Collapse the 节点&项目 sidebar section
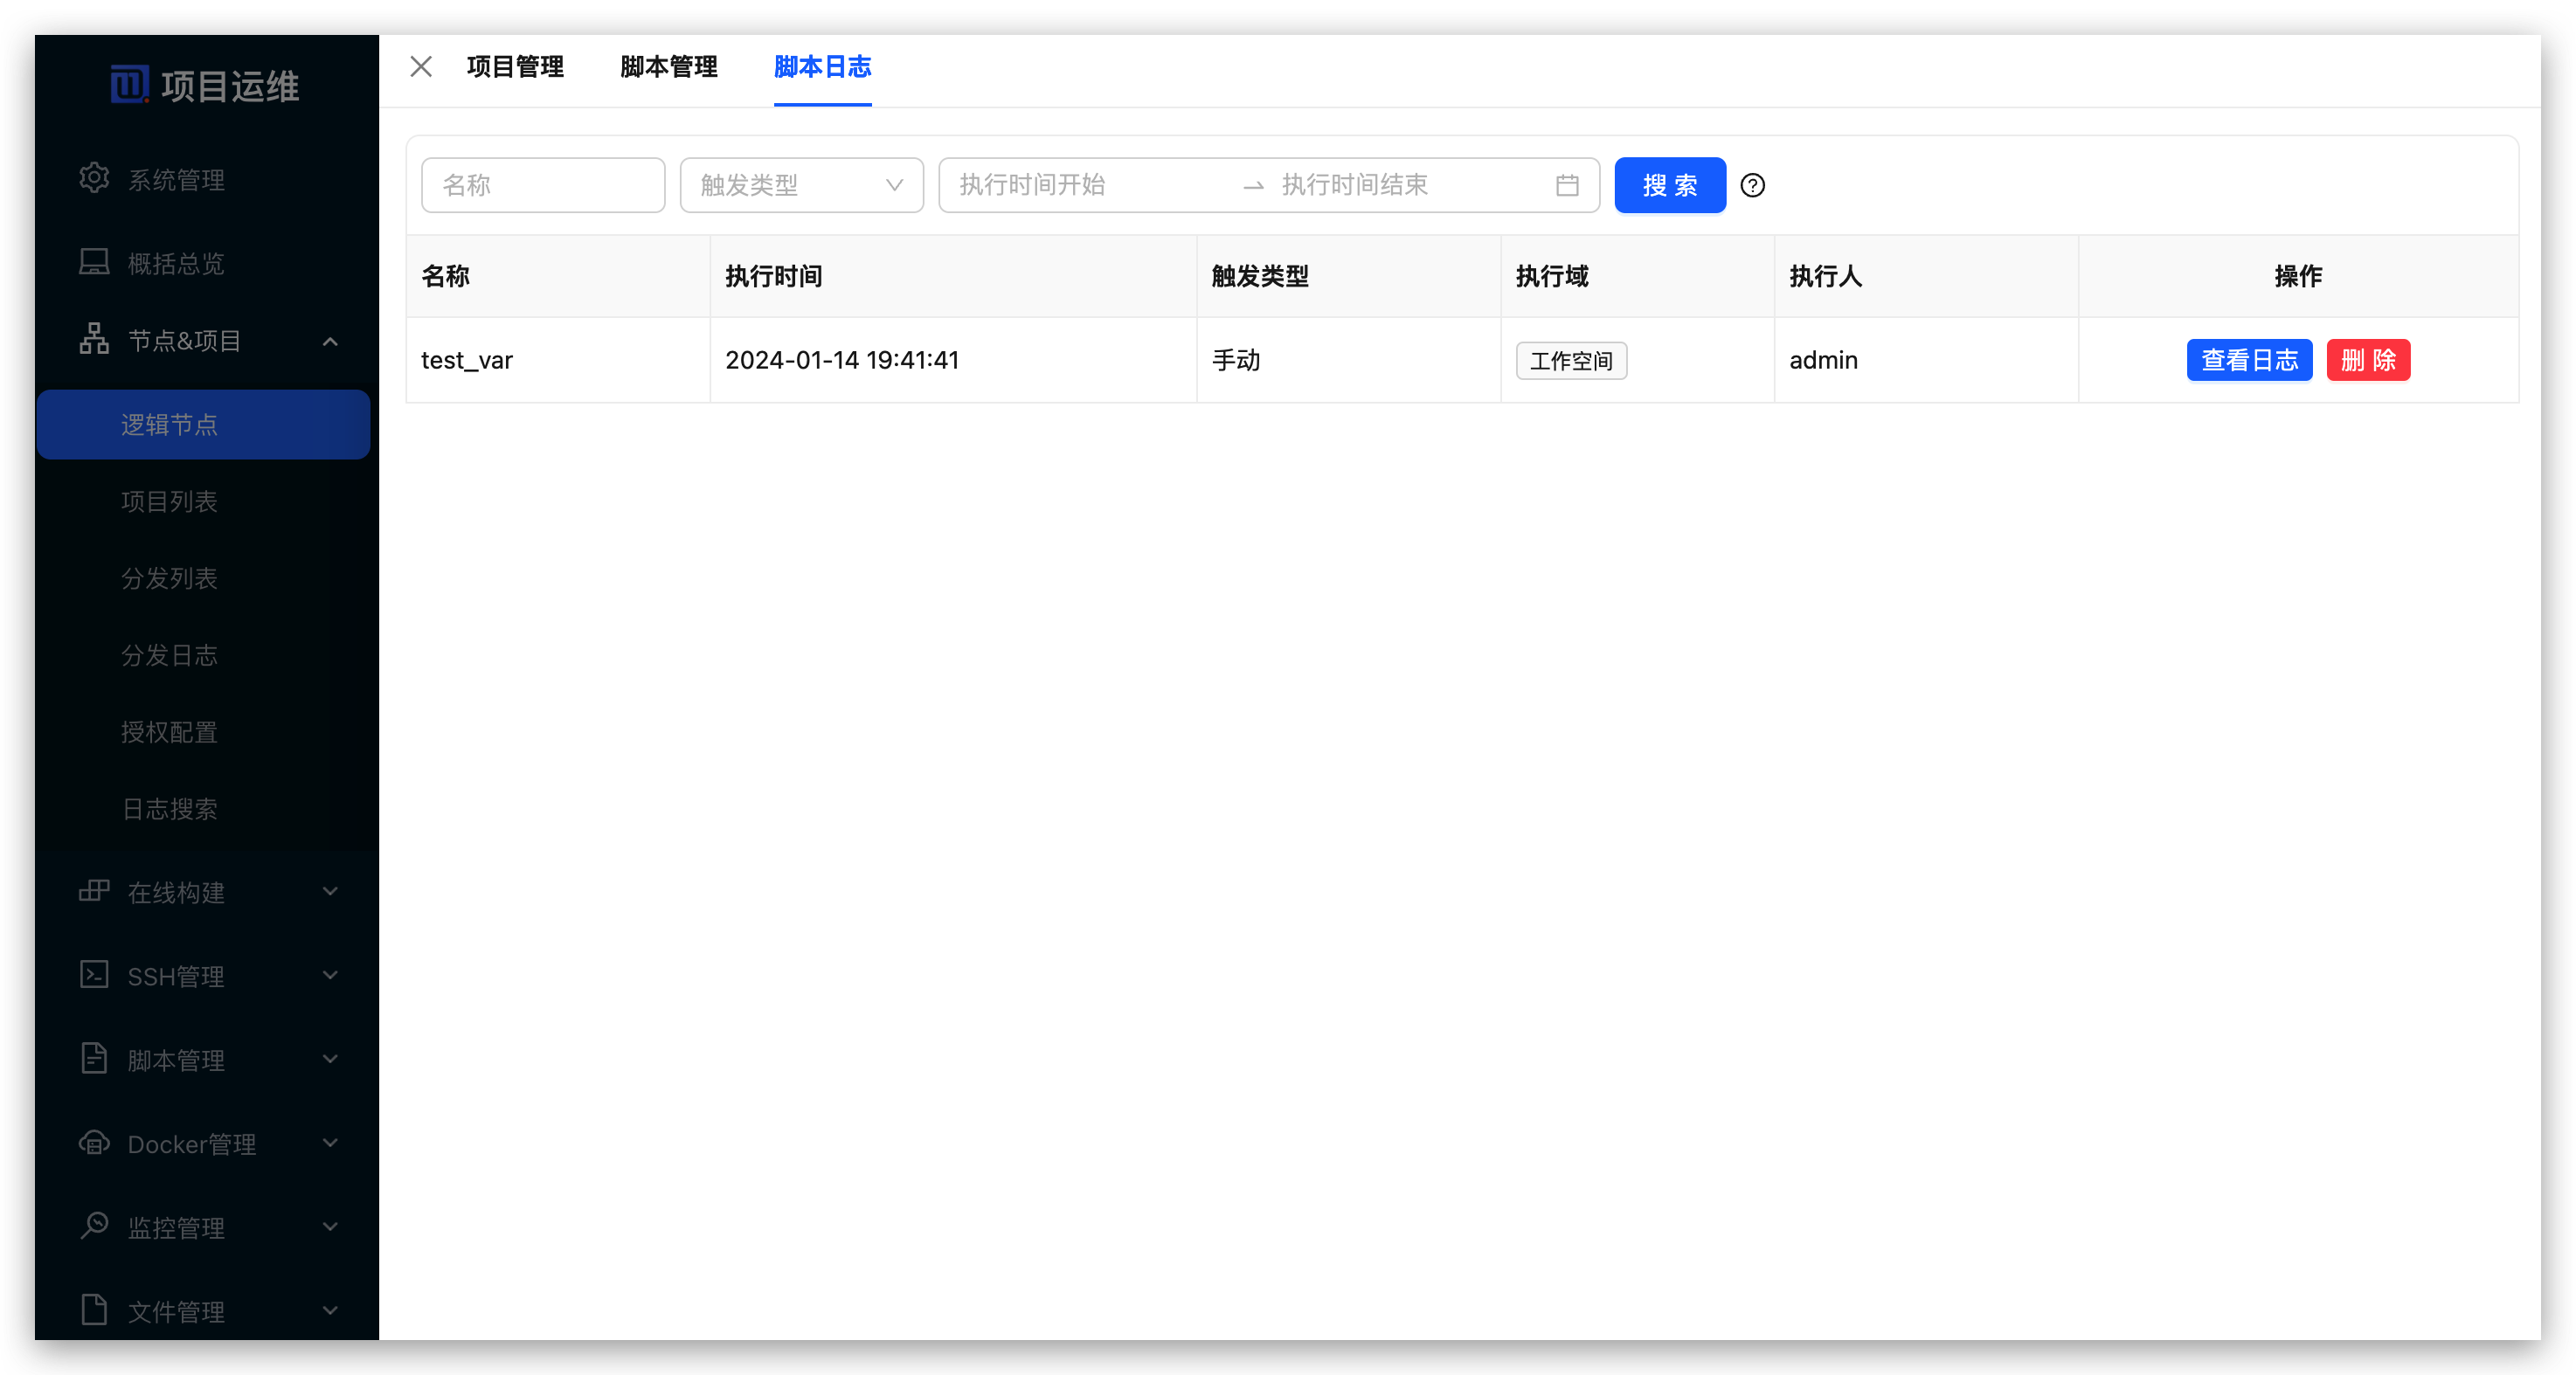 (x=331, y=340)
